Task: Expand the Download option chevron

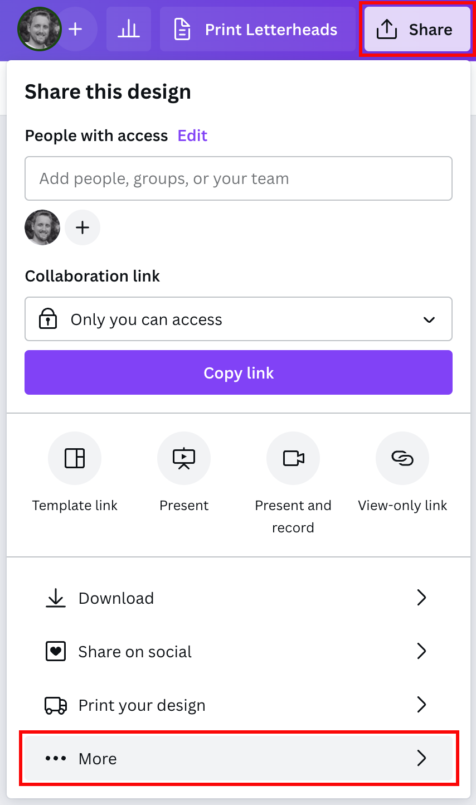Action: (421, 598)
